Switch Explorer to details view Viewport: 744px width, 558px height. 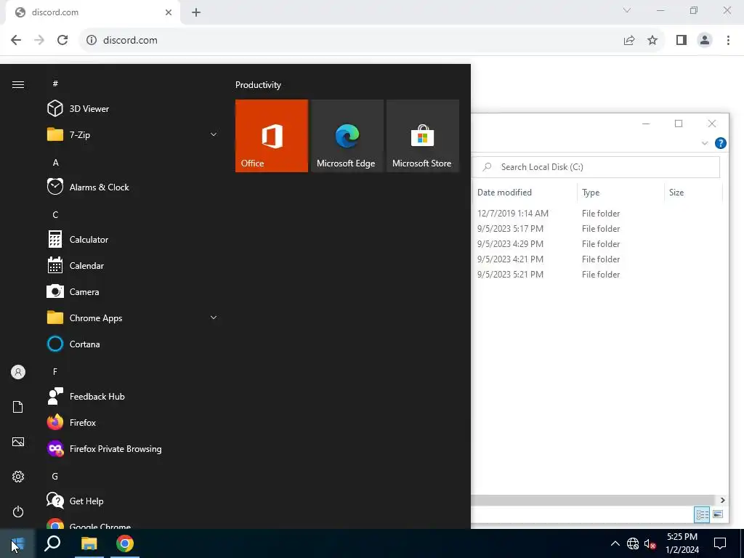[702, 514]
